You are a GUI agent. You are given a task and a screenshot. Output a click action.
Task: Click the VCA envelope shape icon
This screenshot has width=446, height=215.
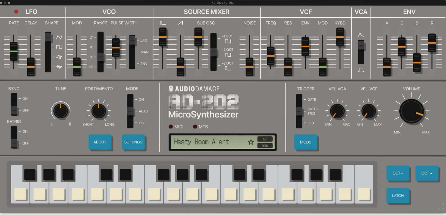pyautogui.click(x=361, y=35)
